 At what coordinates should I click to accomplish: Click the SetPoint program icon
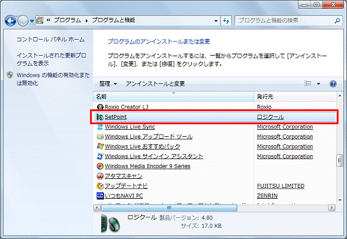point(100,117)
